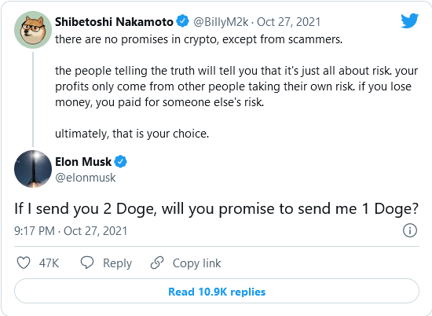Visit the @elonmusk handle
432x316 pixels.
pyautogui.click(x=86, y=178)
